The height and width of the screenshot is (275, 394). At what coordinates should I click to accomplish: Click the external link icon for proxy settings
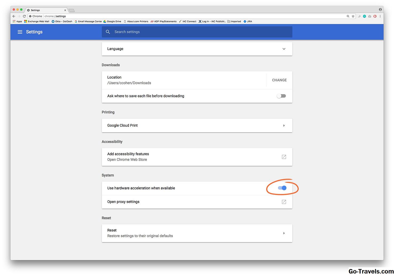[x=284, y=202]
